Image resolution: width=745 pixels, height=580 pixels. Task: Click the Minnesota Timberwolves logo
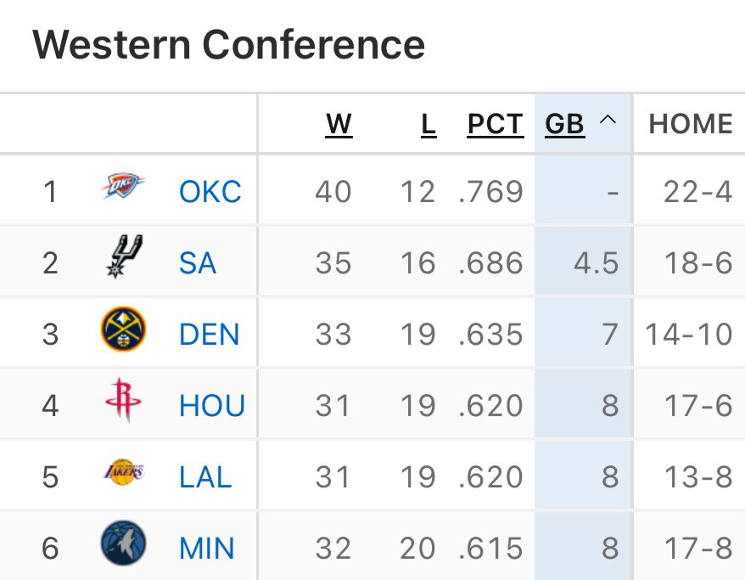pyautogui.click(x=124, y=544)
